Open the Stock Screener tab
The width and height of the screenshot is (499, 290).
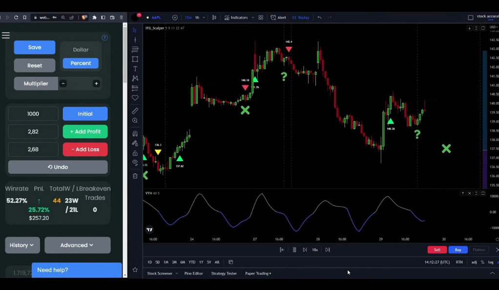coord(160,273)
